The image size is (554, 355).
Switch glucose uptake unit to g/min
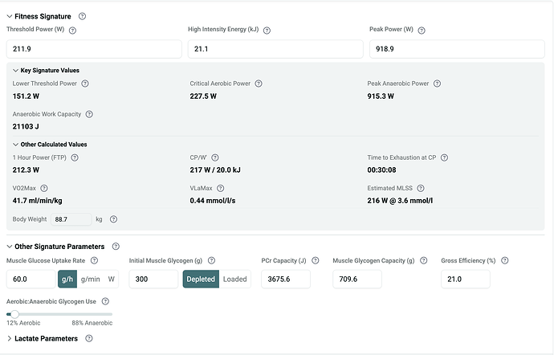91,279
